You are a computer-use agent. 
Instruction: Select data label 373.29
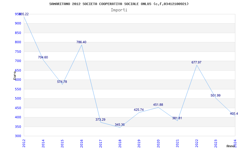tap(100, 120)
